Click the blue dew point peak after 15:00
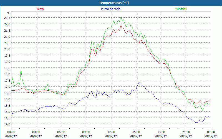 tap(139, 82)
